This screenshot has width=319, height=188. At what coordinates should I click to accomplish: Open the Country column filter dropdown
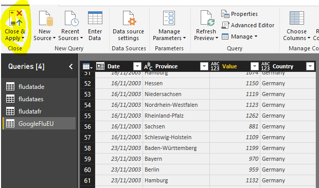point(310,66)
